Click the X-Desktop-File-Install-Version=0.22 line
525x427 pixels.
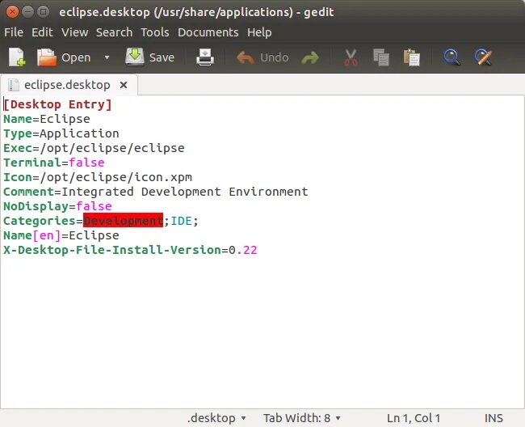pyautogui.click(x=130, y=250)
